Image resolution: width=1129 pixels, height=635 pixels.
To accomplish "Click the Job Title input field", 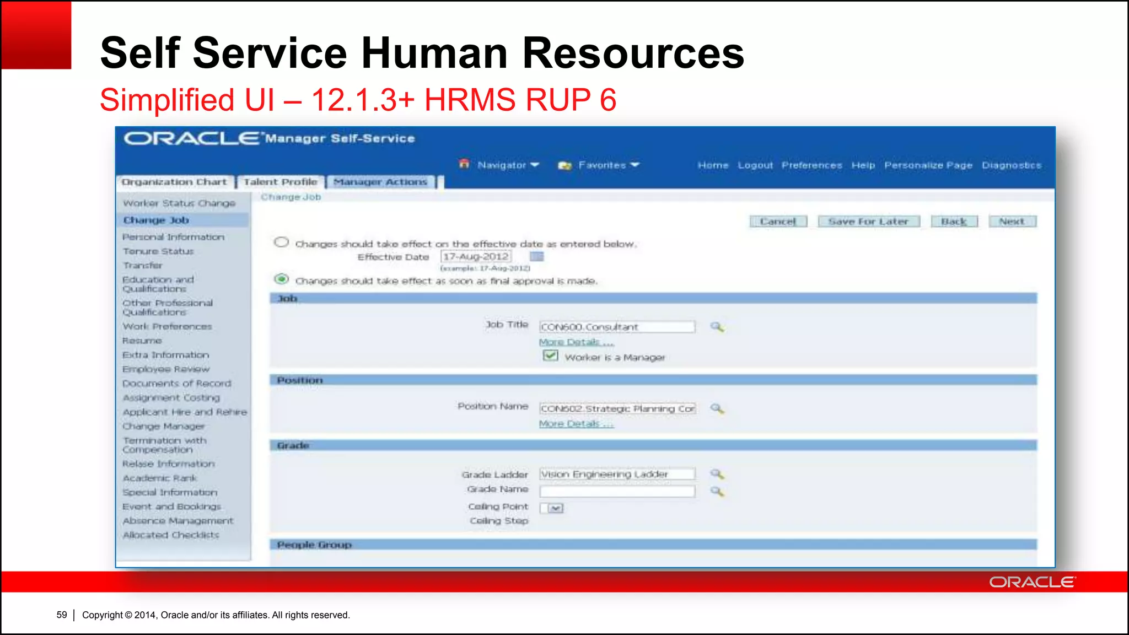I will tap(617, 327).
